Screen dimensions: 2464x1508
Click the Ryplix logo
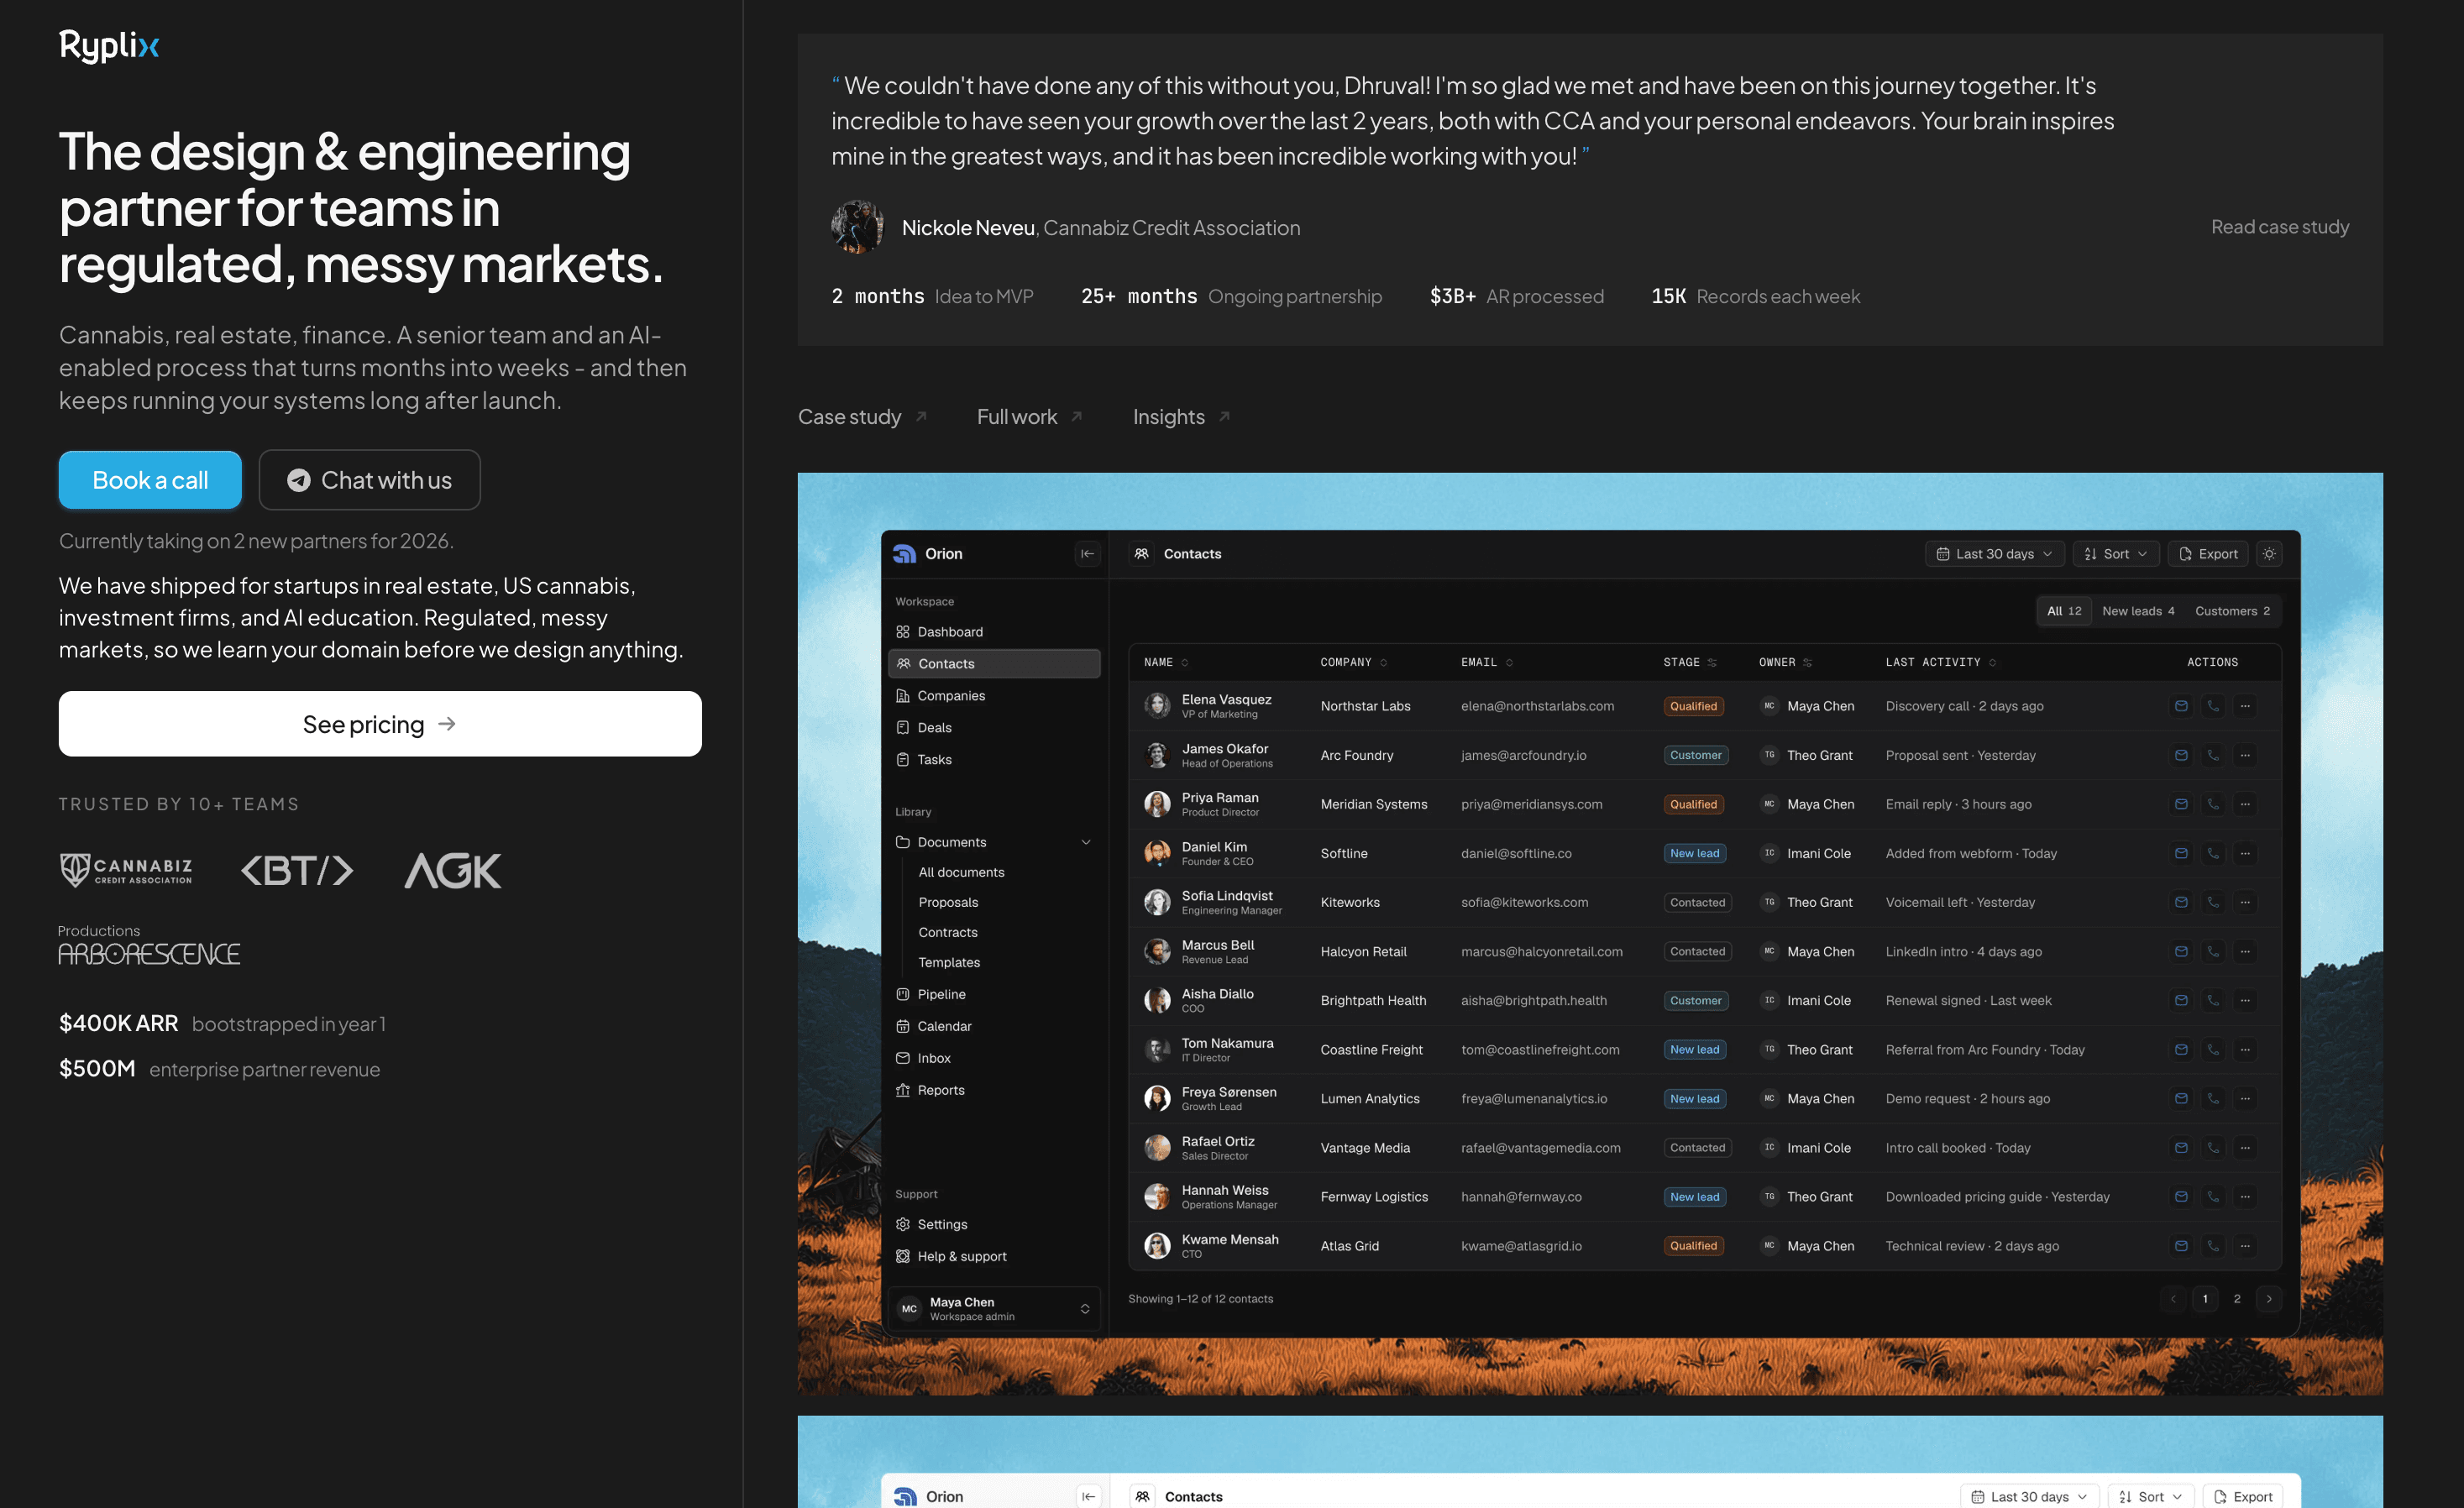109,45
